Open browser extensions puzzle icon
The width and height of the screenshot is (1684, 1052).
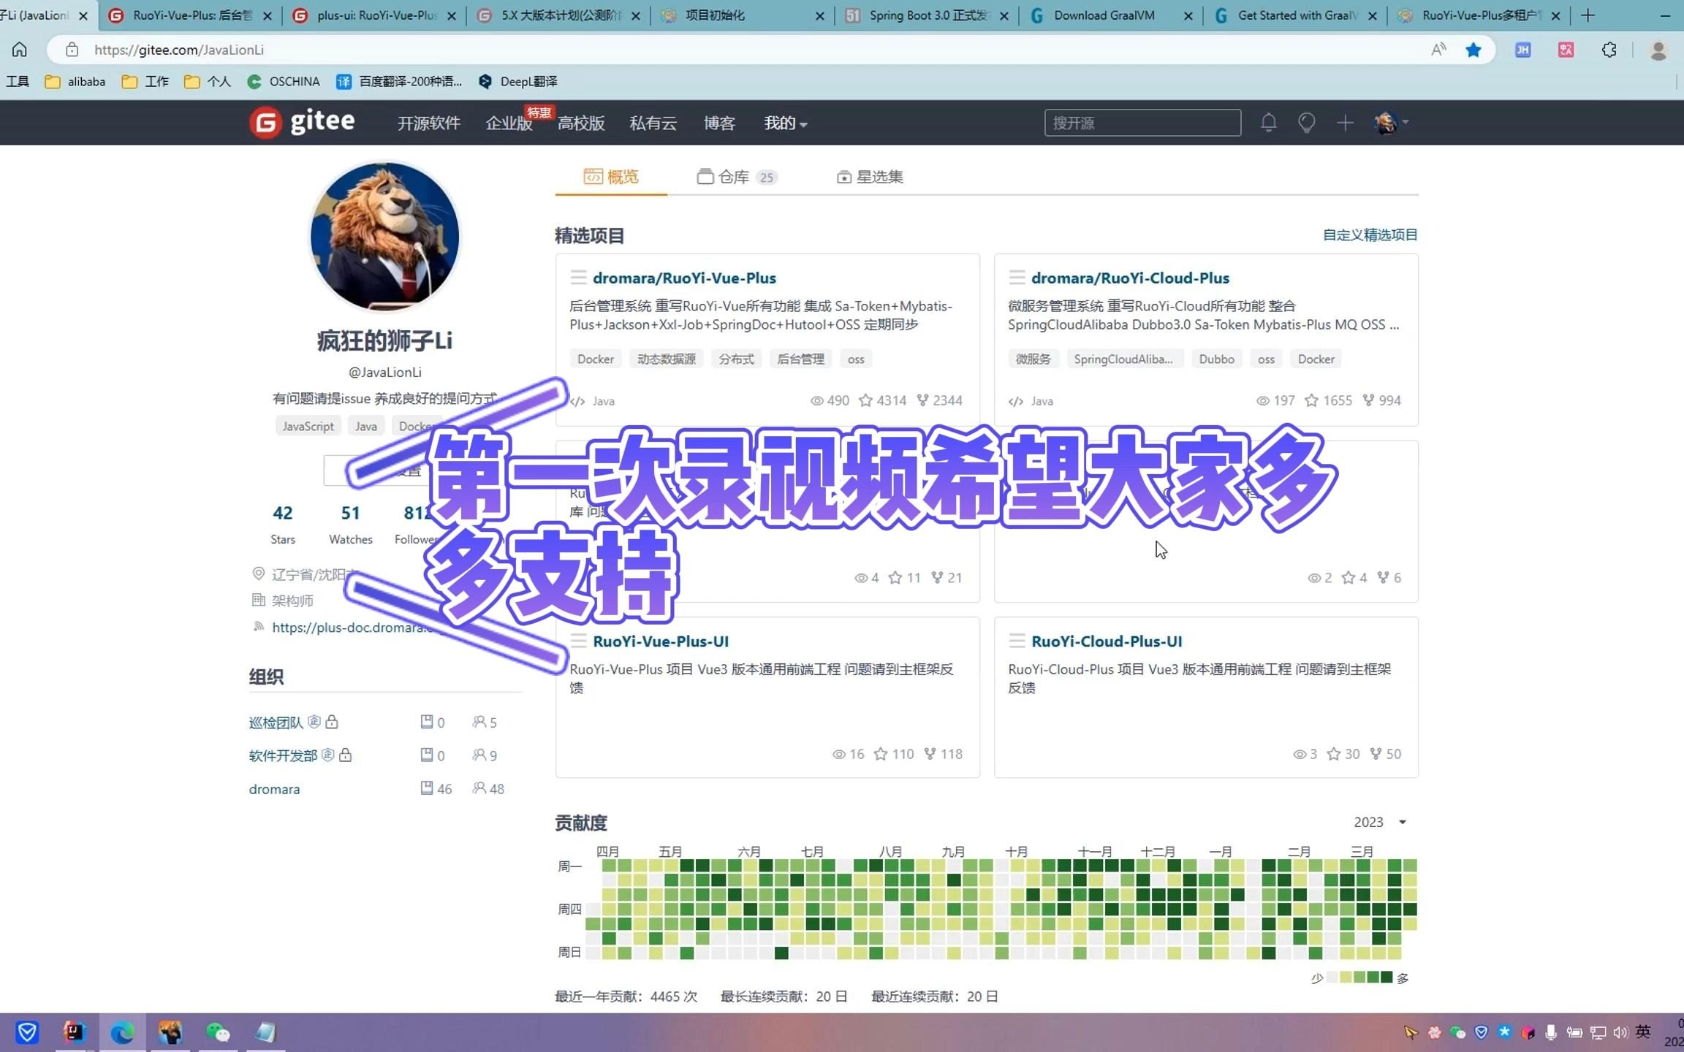coord(1609,50)
